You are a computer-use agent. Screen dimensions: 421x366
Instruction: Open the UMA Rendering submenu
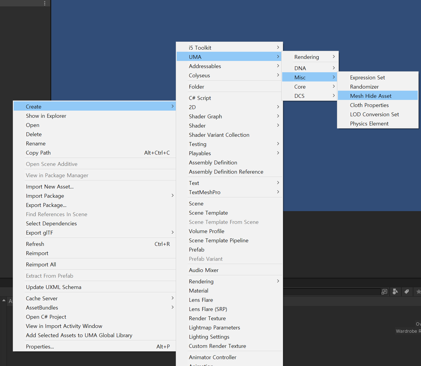(x=310, y=57)
